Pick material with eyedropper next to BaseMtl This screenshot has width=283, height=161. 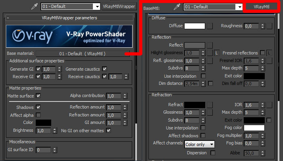[x=177, y=6]
